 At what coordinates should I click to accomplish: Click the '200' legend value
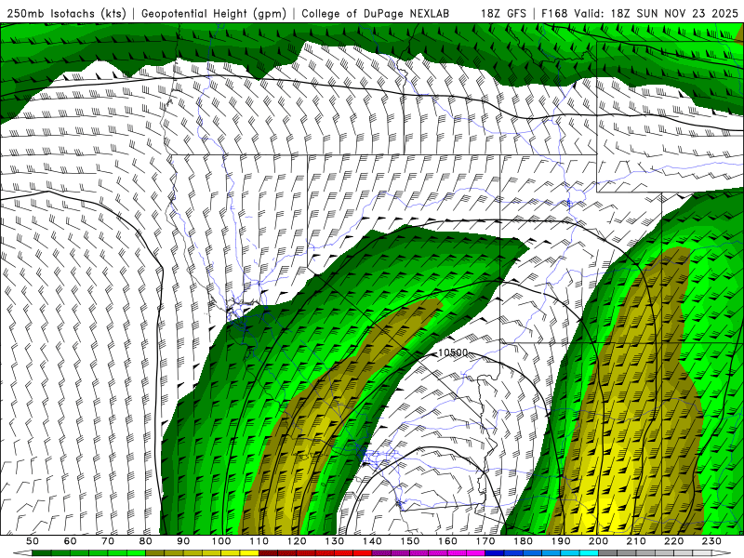pos(598,541)
